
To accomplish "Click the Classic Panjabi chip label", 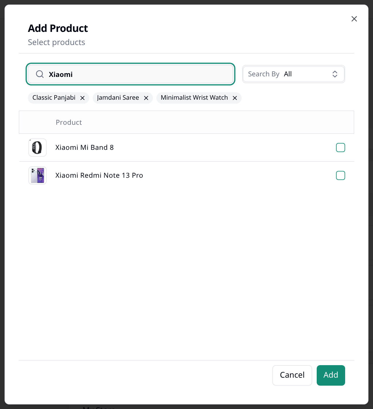I will coord(54,98).
